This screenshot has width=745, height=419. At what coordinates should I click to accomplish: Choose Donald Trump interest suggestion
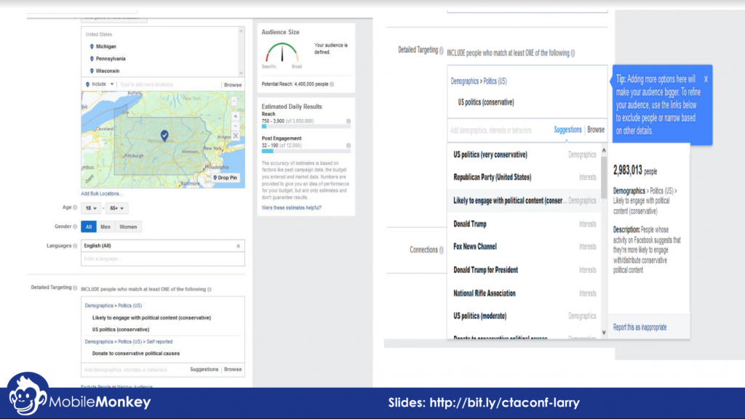point(525,224)
